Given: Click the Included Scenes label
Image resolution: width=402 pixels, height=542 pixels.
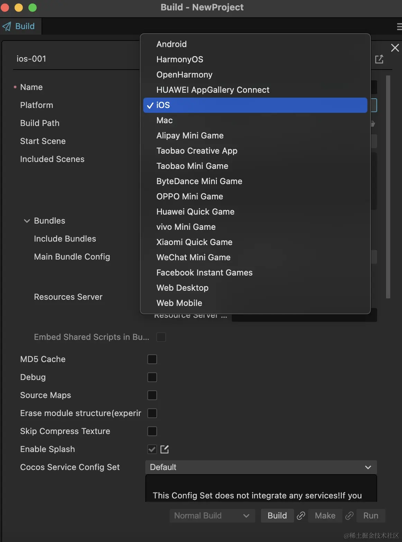Looking at the screenshot, I should pyautogui.click(x=52, y=159).
